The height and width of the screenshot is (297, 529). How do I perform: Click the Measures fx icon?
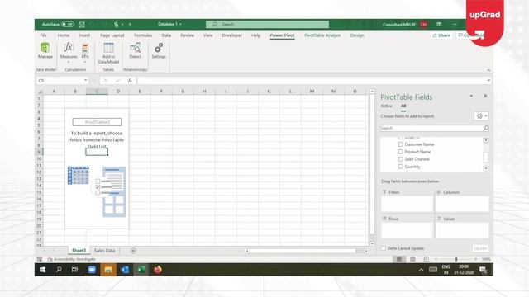pos(69,48)
